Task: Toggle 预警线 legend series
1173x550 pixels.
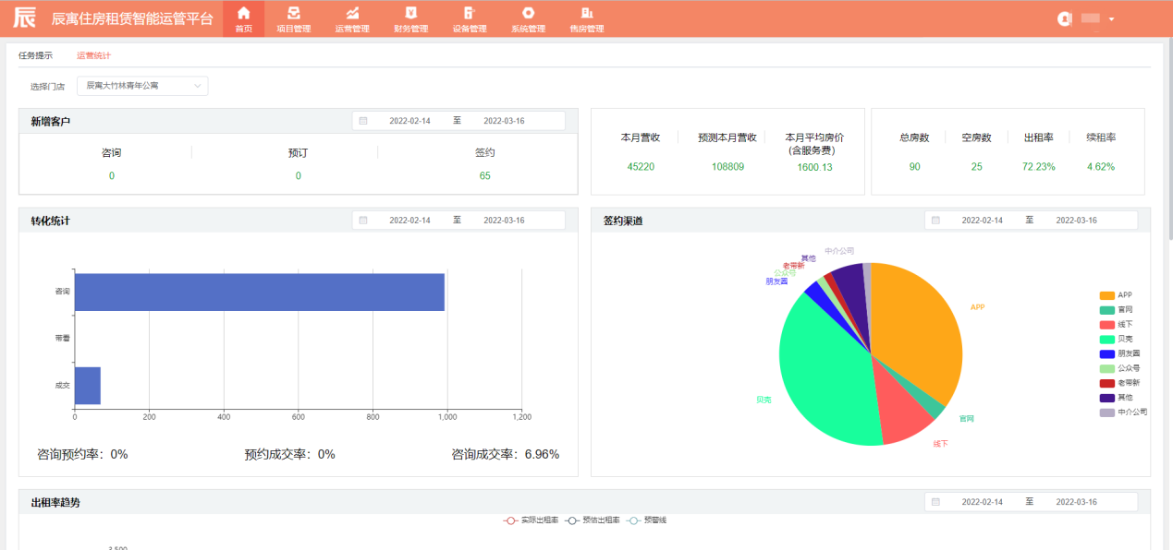Action: (x=646, y=520)
